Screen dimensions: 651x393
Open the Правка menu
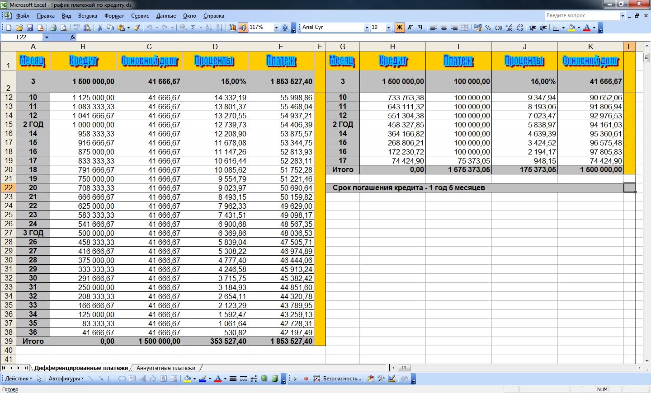pyautogui.click(x=46, y=16)
